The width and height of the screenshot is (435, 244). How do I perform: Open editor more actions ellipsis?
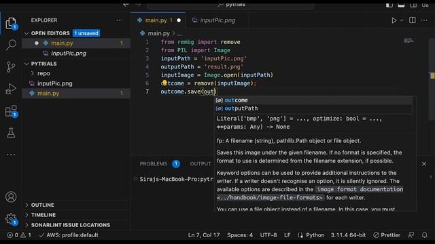[424, 20]
